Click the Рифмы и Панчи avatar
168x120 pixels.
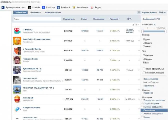pos(17,60)
